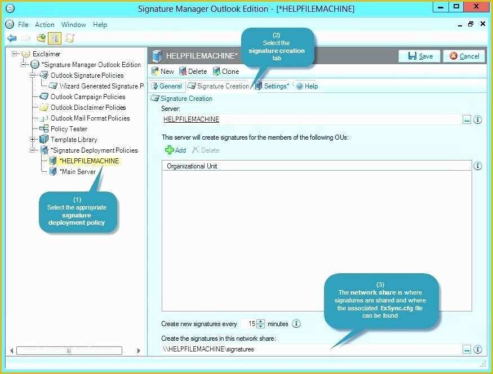Click the Template Library books icon

44,140
